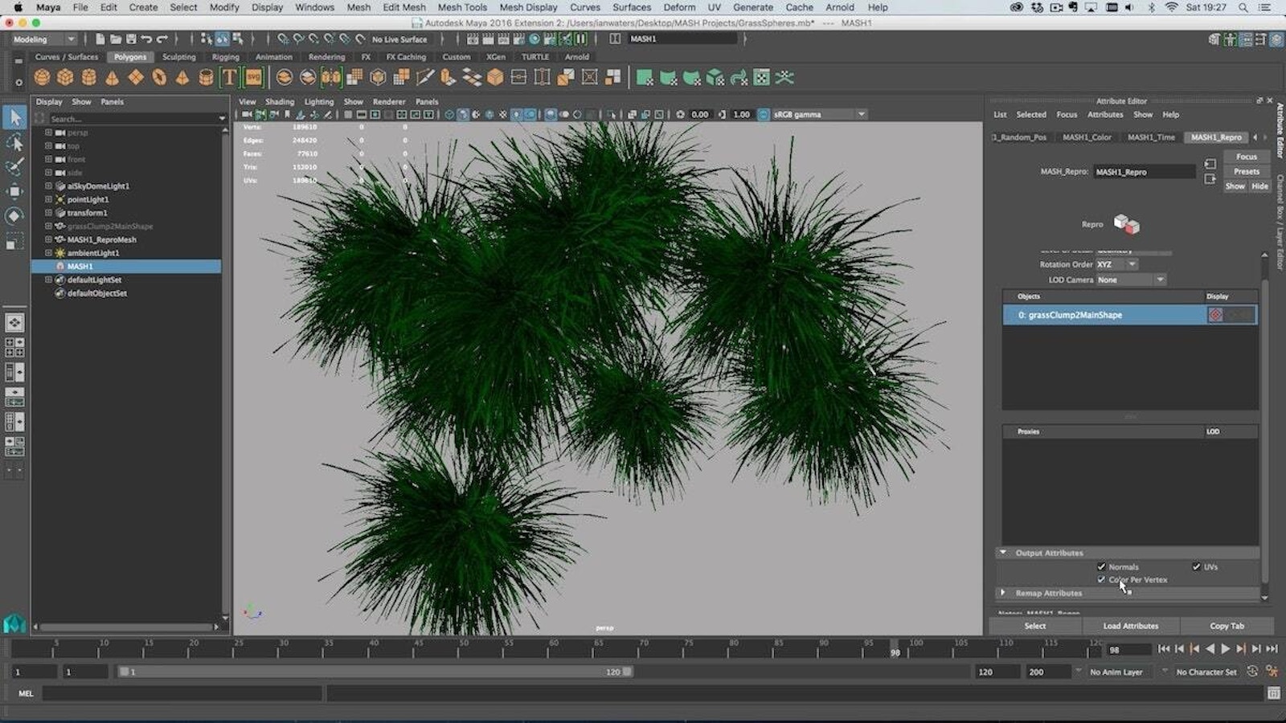Click the SVG import shelf icon
The image size is (1286, 723).
coord(253,77)
